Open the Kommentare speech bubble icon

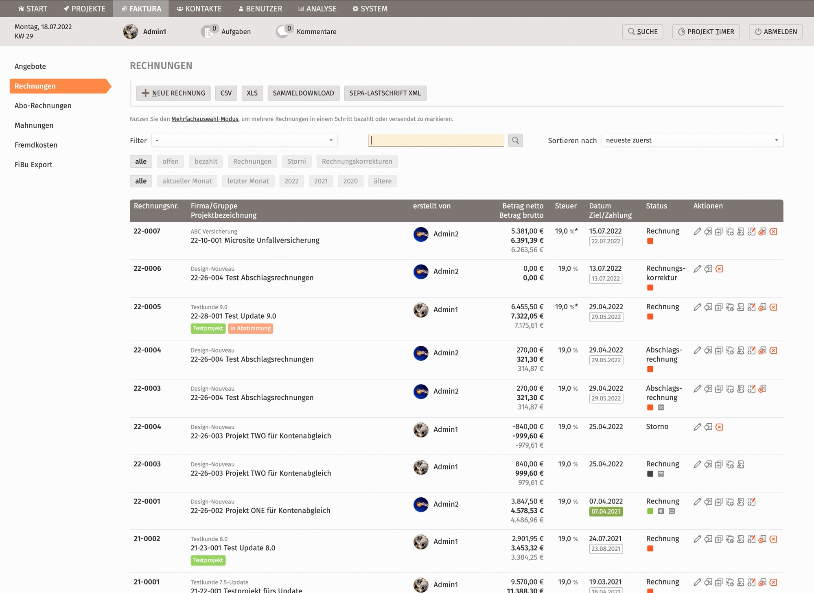(283, 32)
